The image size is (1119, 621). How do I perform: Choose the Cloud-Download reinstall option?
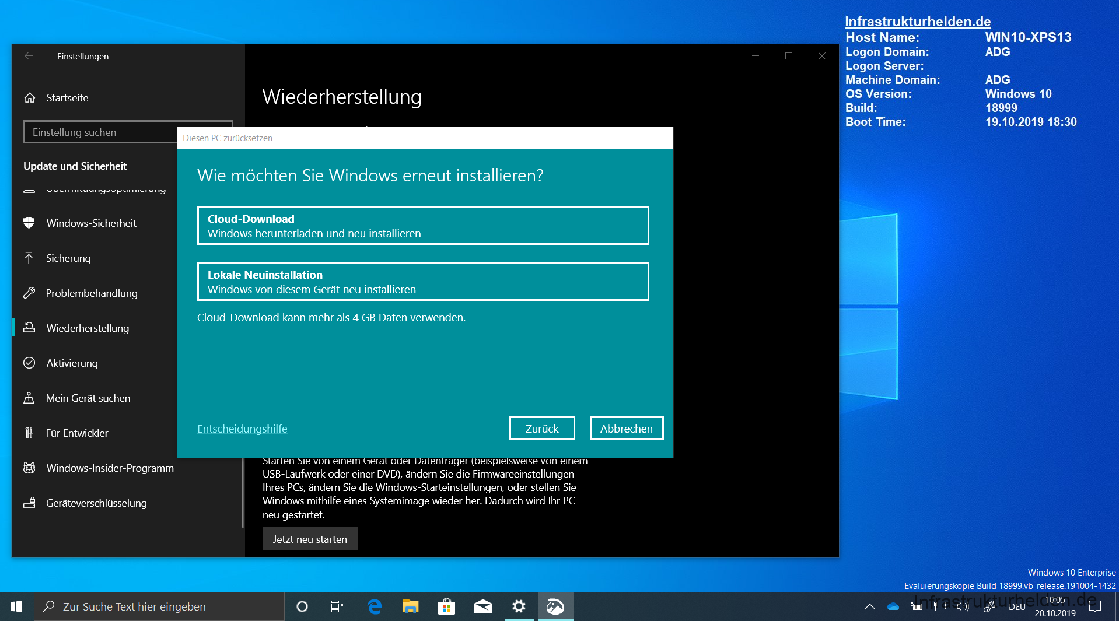tap(423, 226)
